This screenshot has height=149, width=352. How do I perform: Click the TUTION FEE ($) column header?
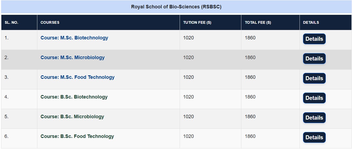197,22
